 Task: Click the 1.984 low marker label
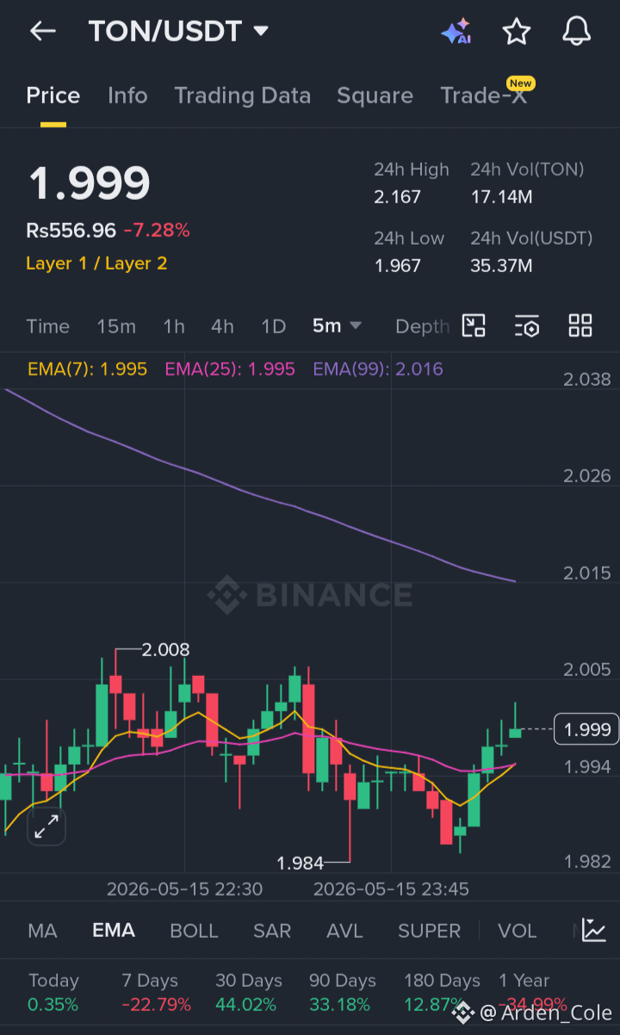tap(300, 863)
